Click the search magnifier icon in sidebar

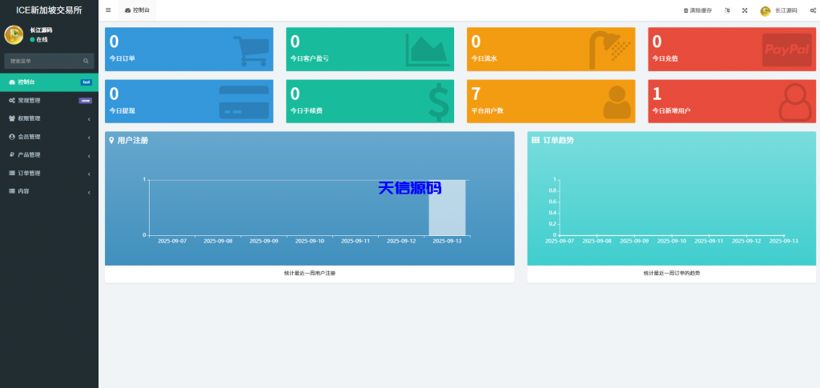(x=86, y=61)
